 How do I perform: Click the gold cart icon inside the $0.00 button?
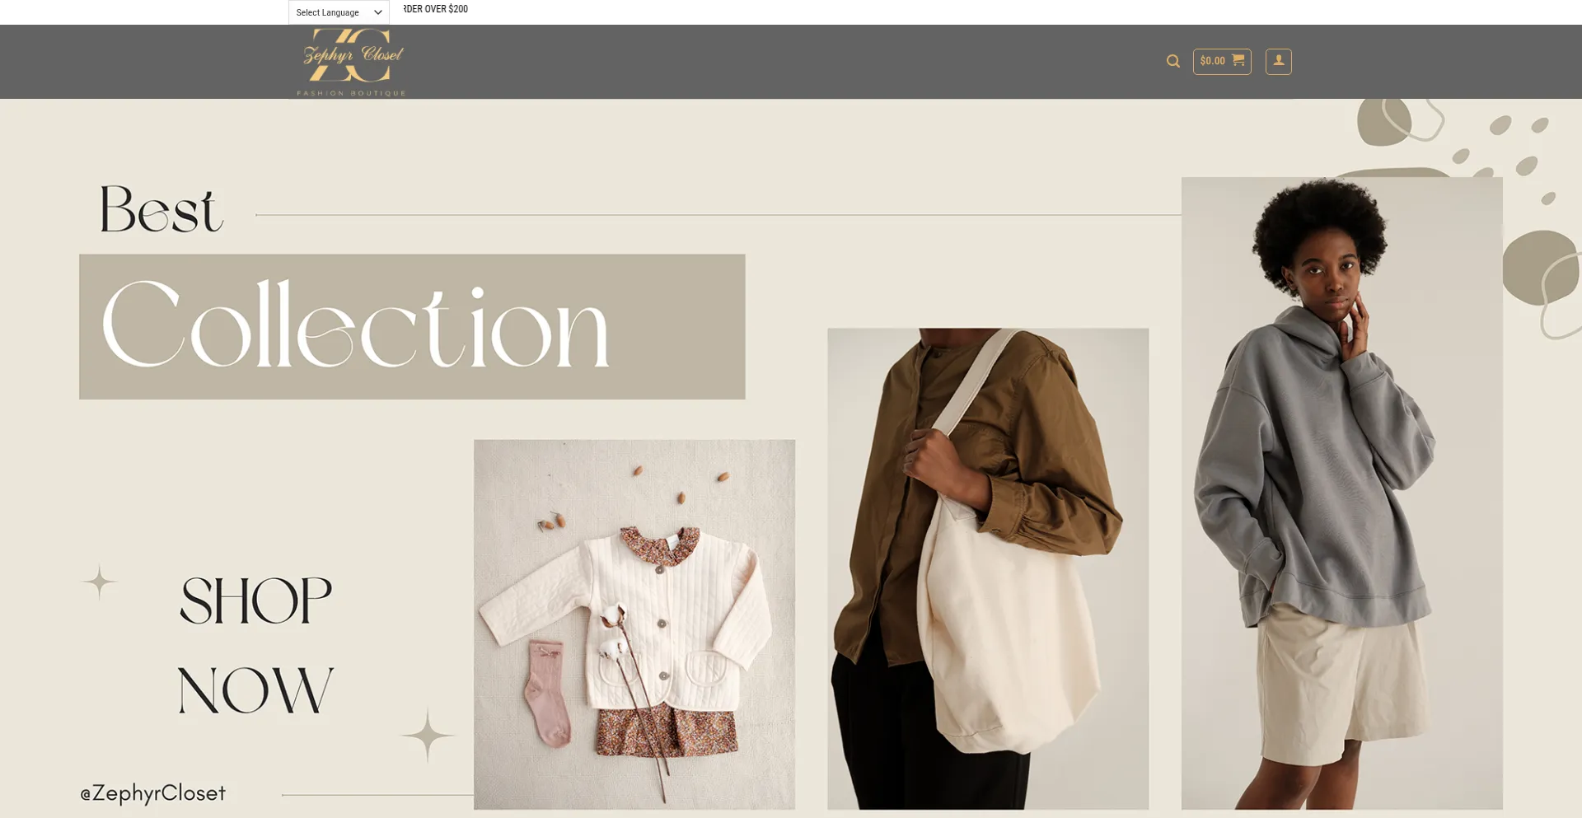pyautogui.click(x=1238, y=60)
